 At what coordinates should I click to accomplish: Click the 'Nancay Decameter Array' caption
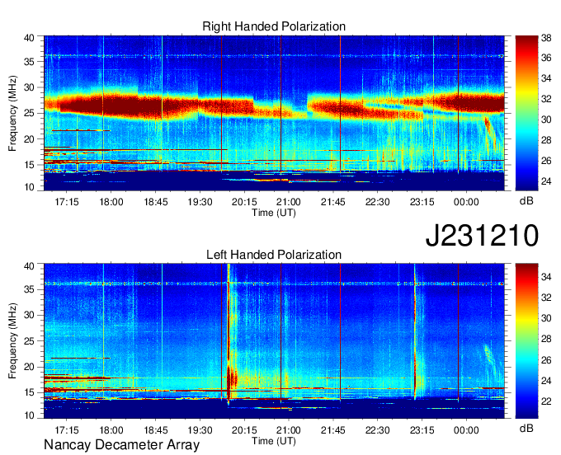(121, 445)
